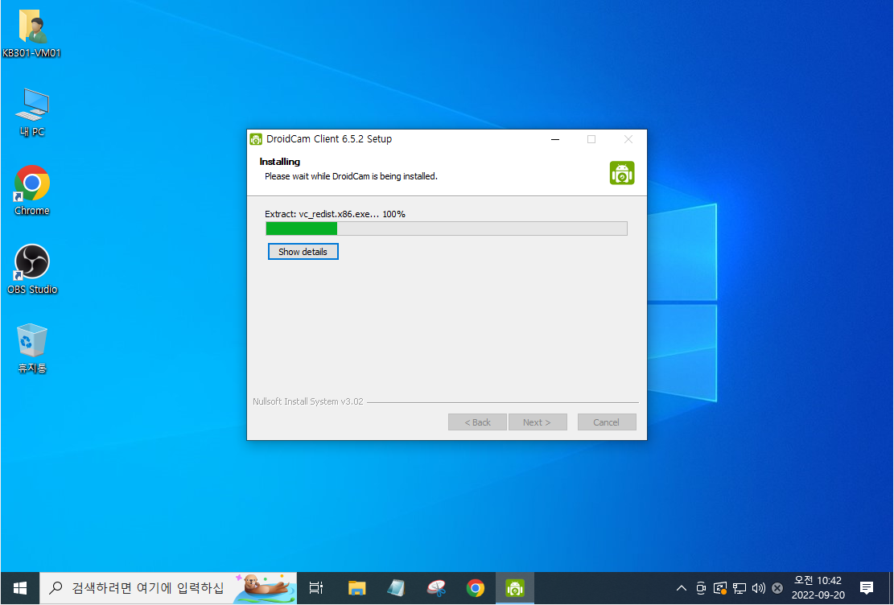Click the installation progress bar
The width and height of the screenshot is (894, 605).
click(x=447, y=228)
